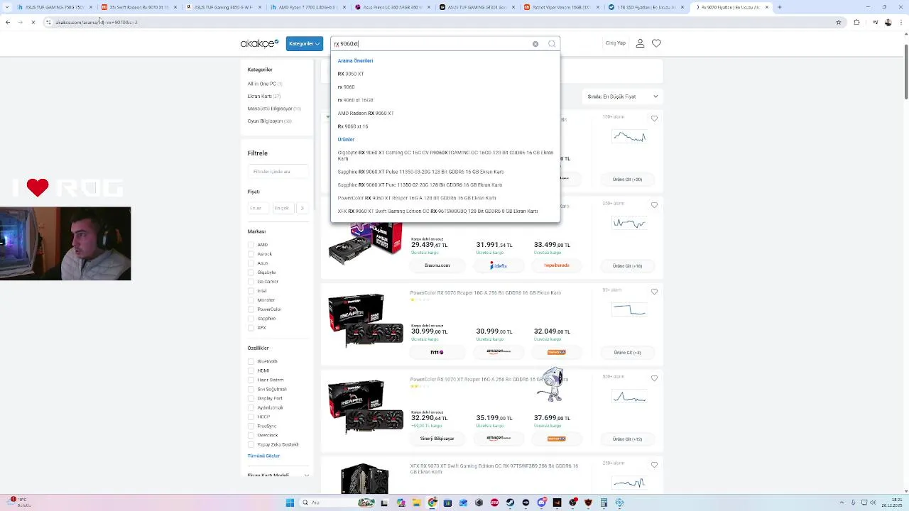Open Chrome from taskbar
This screenshot has height=511, width=909.
click(x=432, y=502)
